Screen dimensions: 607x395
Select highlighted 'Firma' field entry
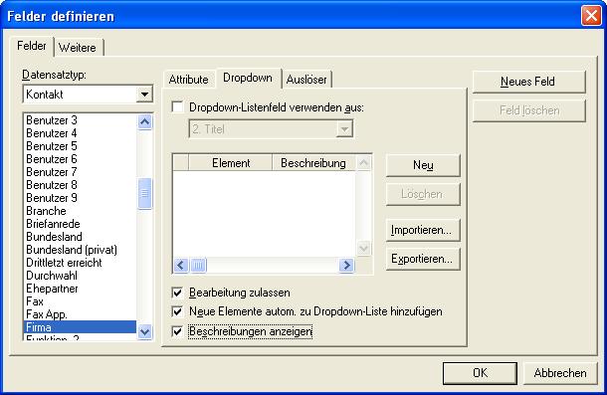[x=80, y=327]
